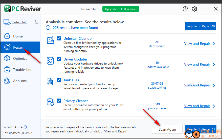The height and width of the screenshot is (139, 222).
Task: Go to the Home section
Action: pos(20,36)
